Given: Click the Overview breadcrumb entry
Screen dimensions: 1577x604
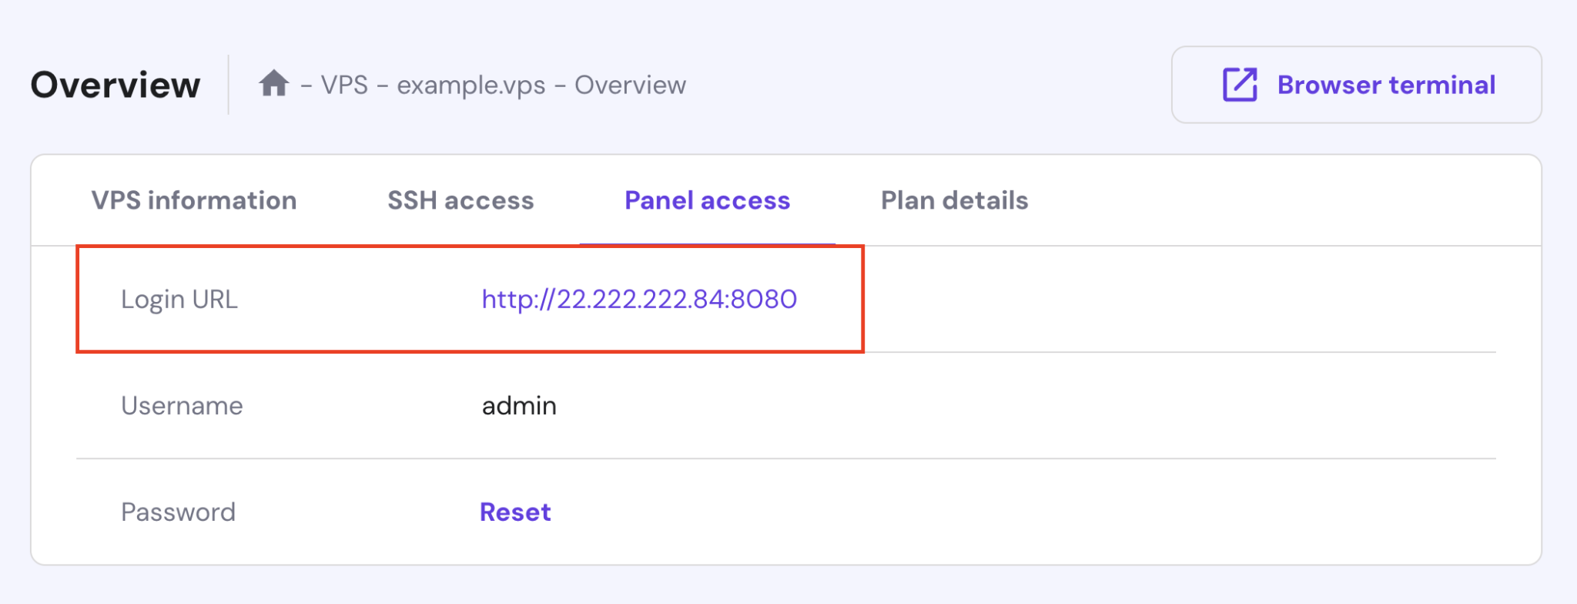Looking at the screenshot, I should [629, 85].
